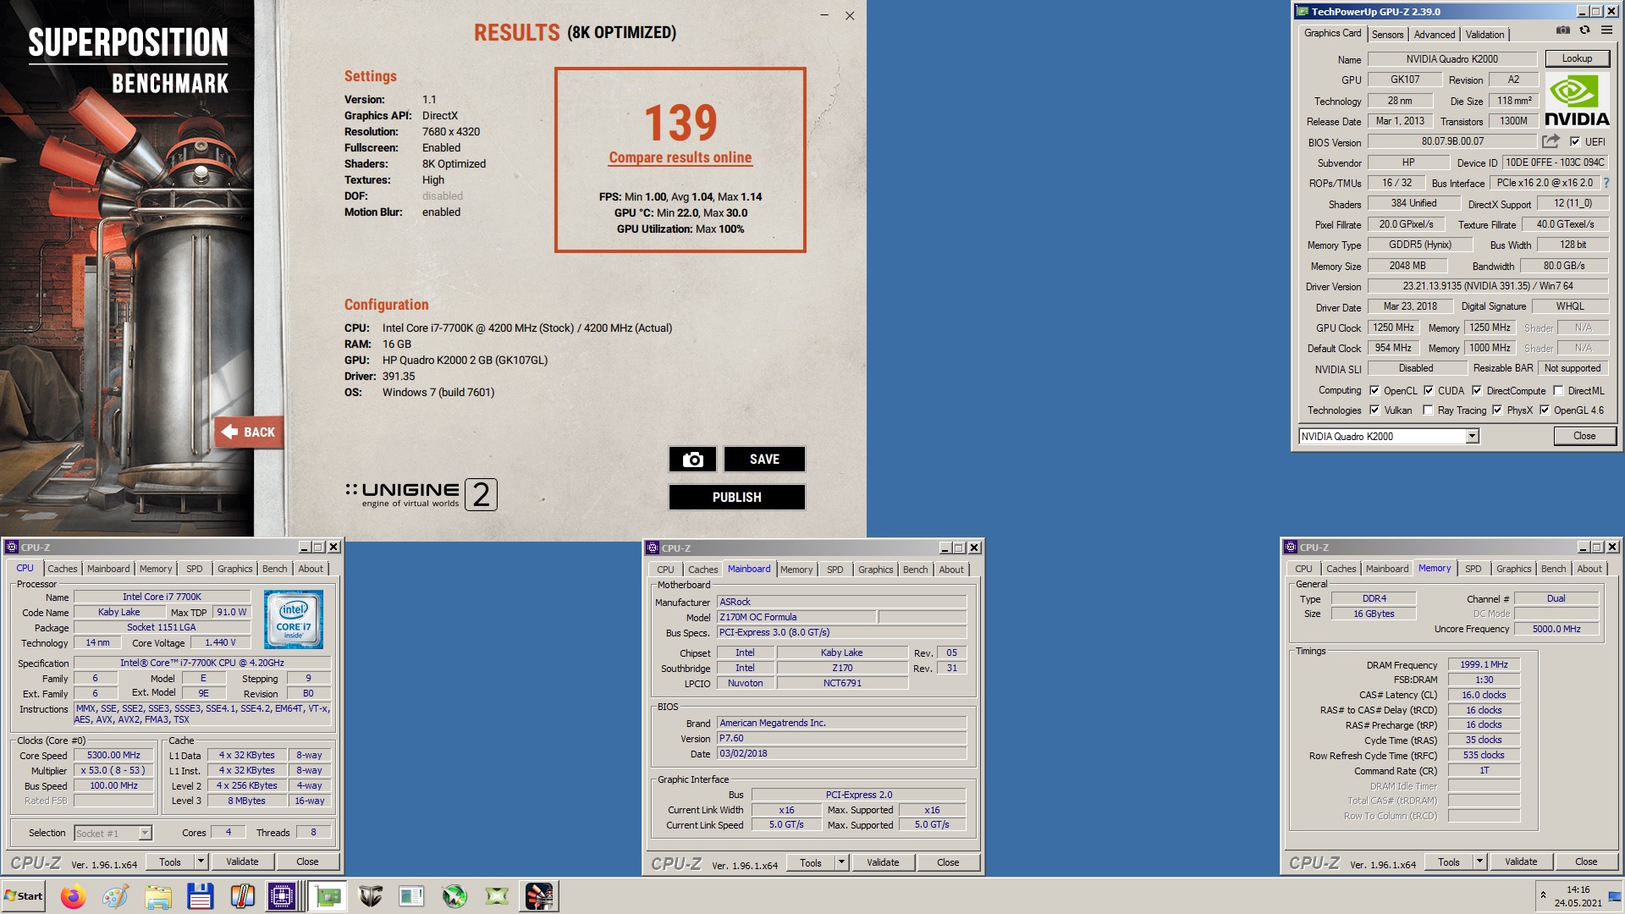
Task: Click the blue floppy disk taskbar icon
Action: point(201,896)
